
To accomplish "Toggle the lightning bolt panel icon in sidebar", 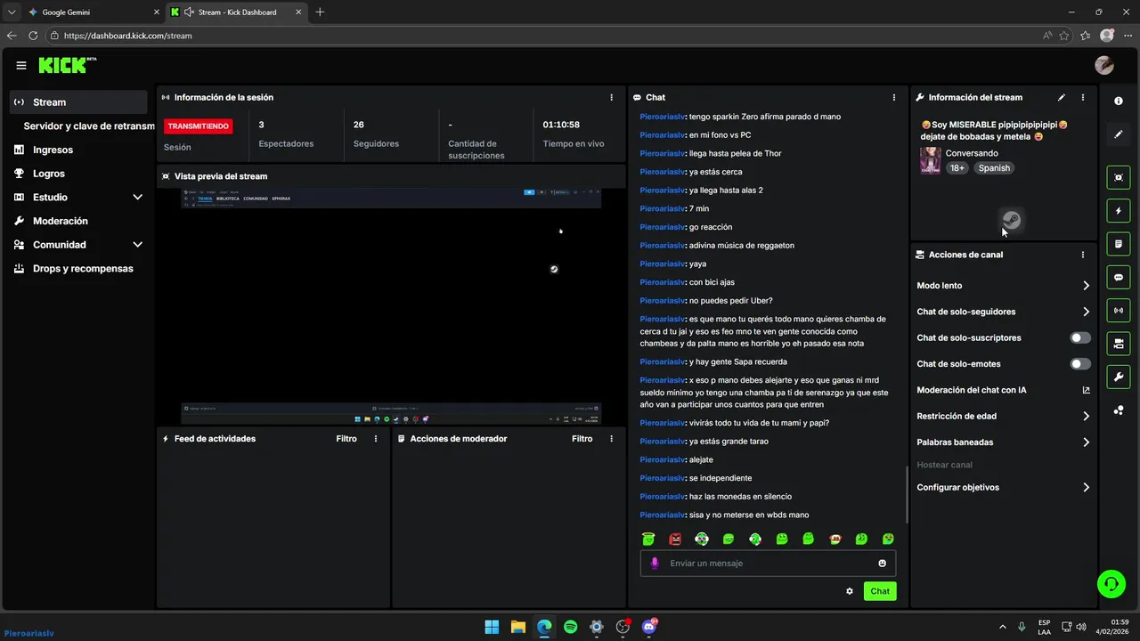I will 1119,211.
